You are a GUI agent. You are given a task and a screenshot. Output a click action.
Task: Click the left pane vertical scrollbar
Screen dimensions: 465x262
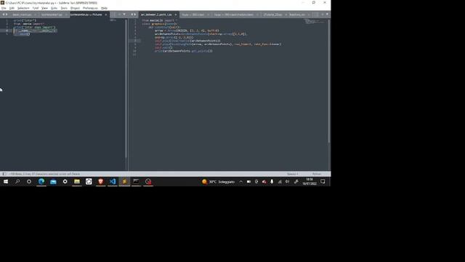click(126, 88)
